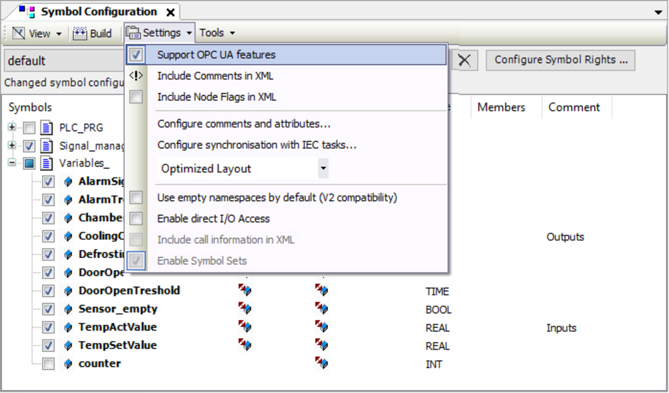This screenshot has width=669, height=393.
Task: Open the Tools menu
Action: tap(216, 33)
